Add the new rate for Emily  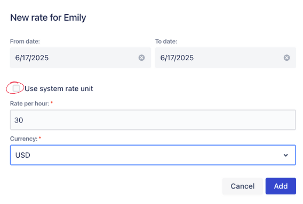tap(281, 186)
